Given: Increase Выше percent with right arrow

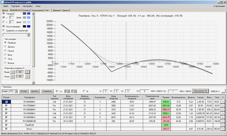Looking at the screenshot, I should click(27, 72).
